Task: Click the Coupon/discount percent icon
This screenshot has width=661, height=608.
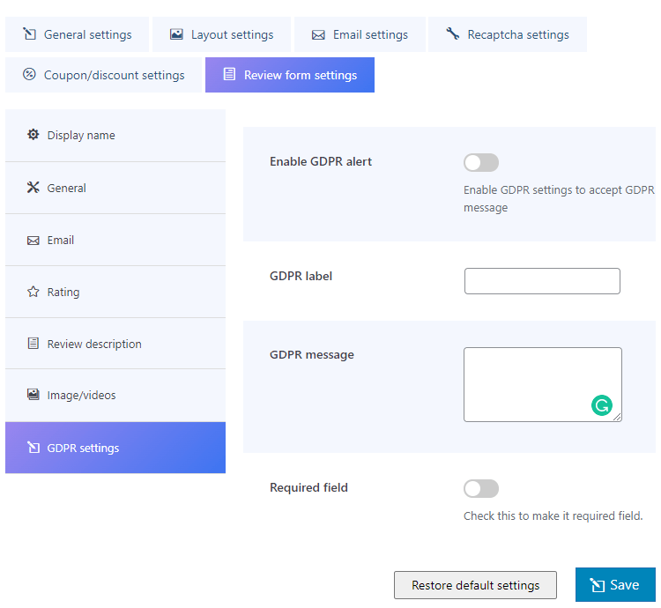Action: [29, 74]
